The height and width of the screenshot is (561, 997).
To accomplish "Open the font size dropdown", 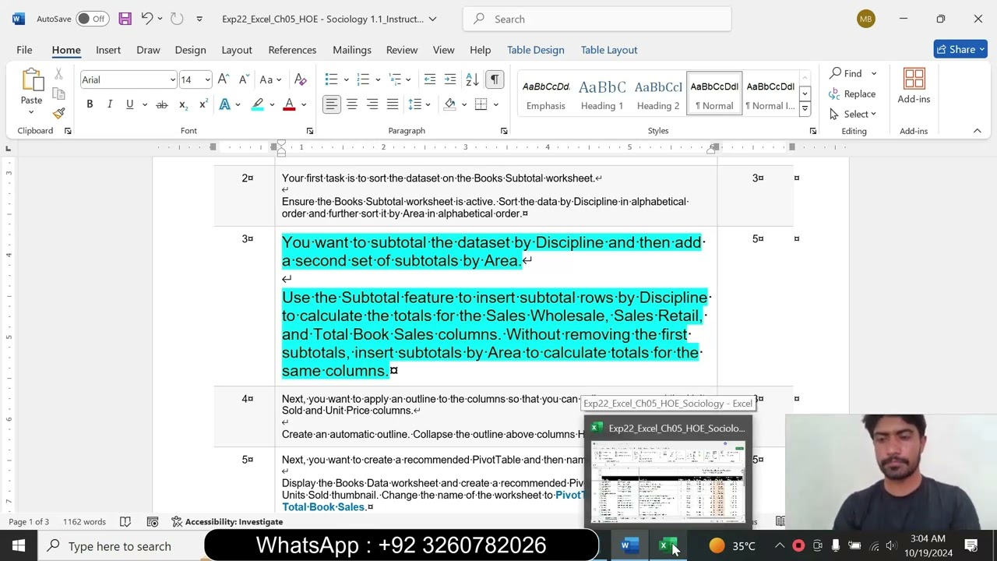I will [x=207, y=79].
